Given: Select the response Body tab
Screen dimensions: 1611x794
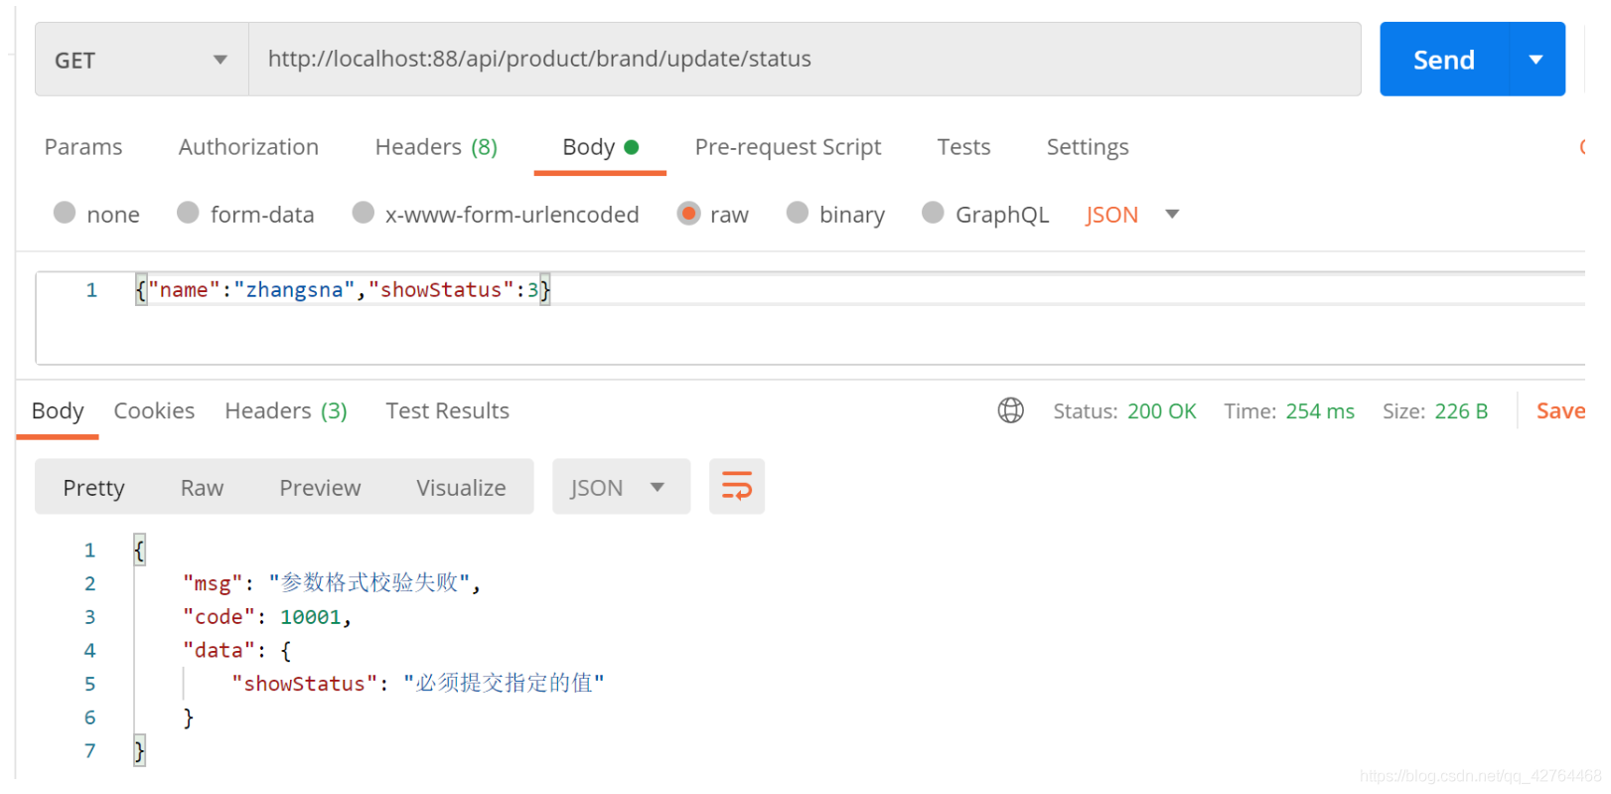Looking at the screenshot, I should click(58, 411).
